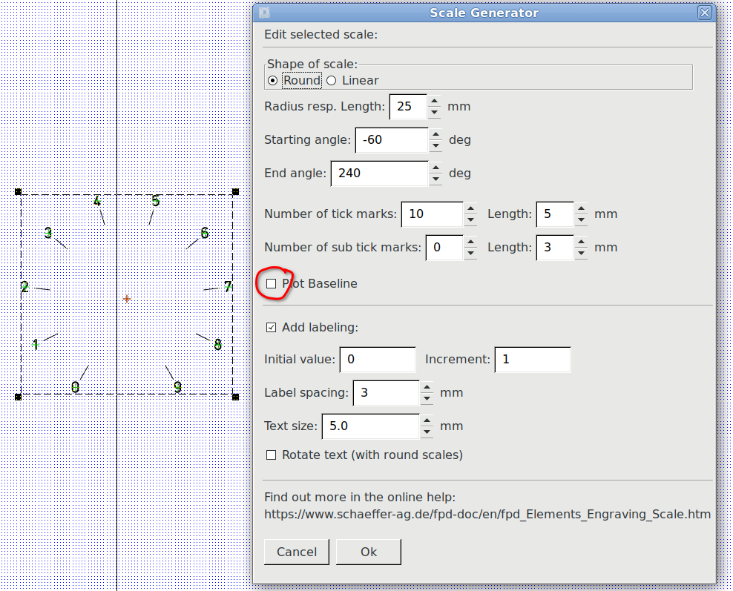Increase the Label spacing value
The width and height of the screenshot is (733, 591).
click(427, 387)
